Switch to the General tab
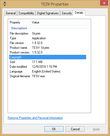The height and width of the screenshot is (136, 110). 11,13
